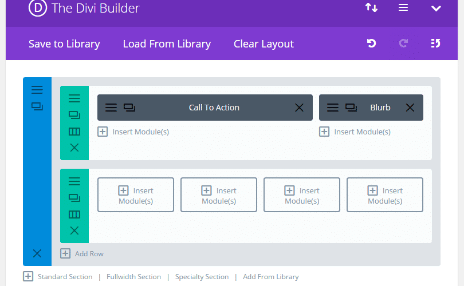Click the plus icon beside Standard Section
This screenshot has height=286, width=464.
click(28, 276)
